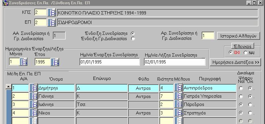The height and width of the screenshot is (124, 265).
Task: Open the member lookup icon in the Γιάννης row
Action: coord(33,96)
